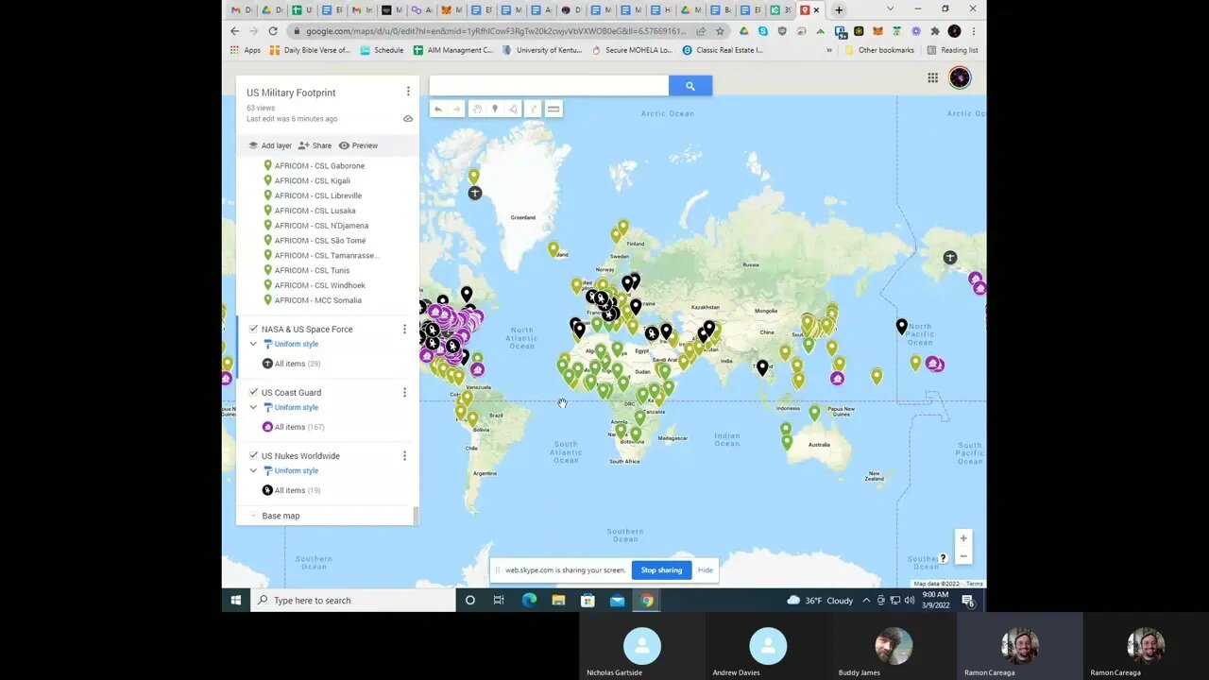
Task: Click the taskbar search box
Action: coord(354,600)
